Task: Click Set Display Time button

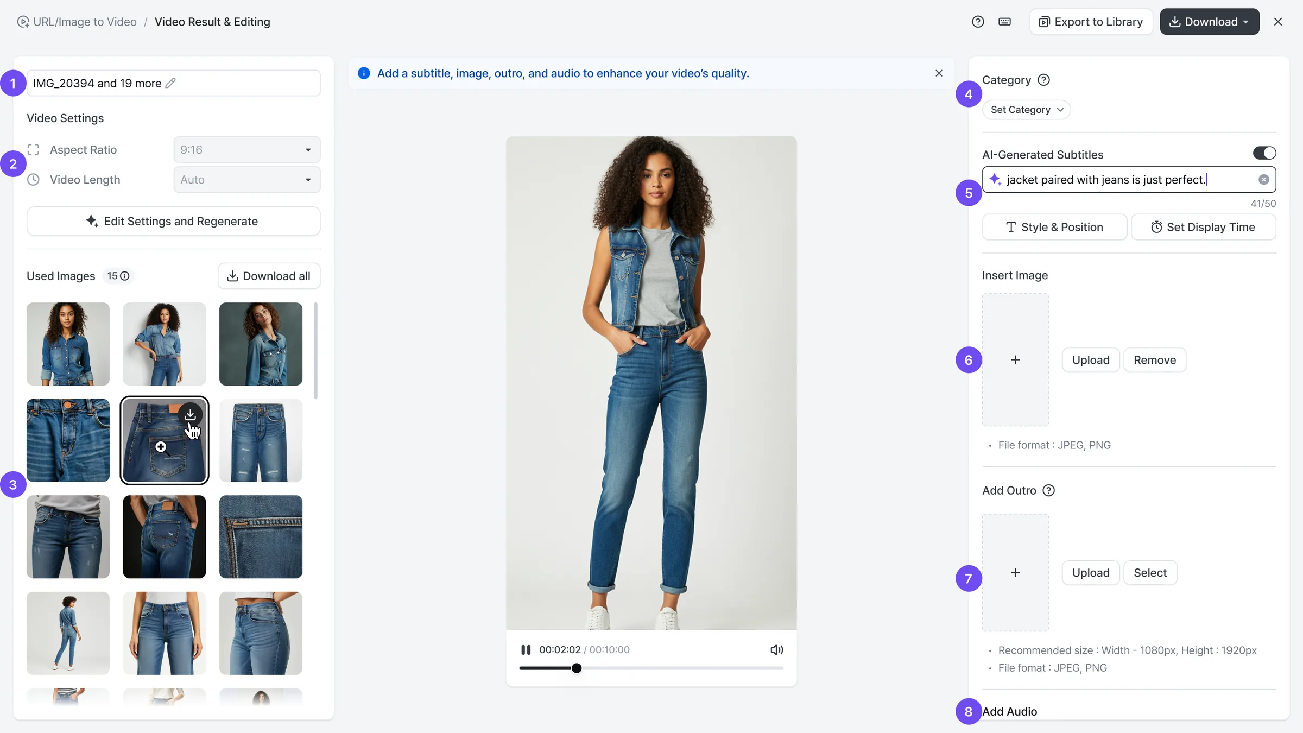Action: pyautogui.click(x=1203, y=227)
